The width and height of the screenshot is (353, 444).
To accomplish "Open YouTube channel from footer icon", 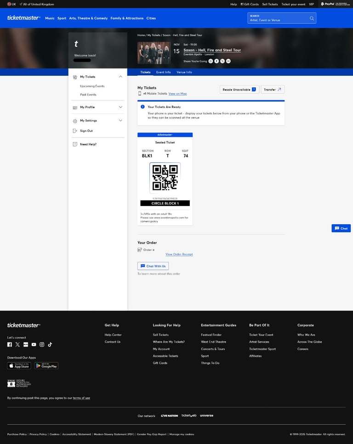I will [34, 345].
